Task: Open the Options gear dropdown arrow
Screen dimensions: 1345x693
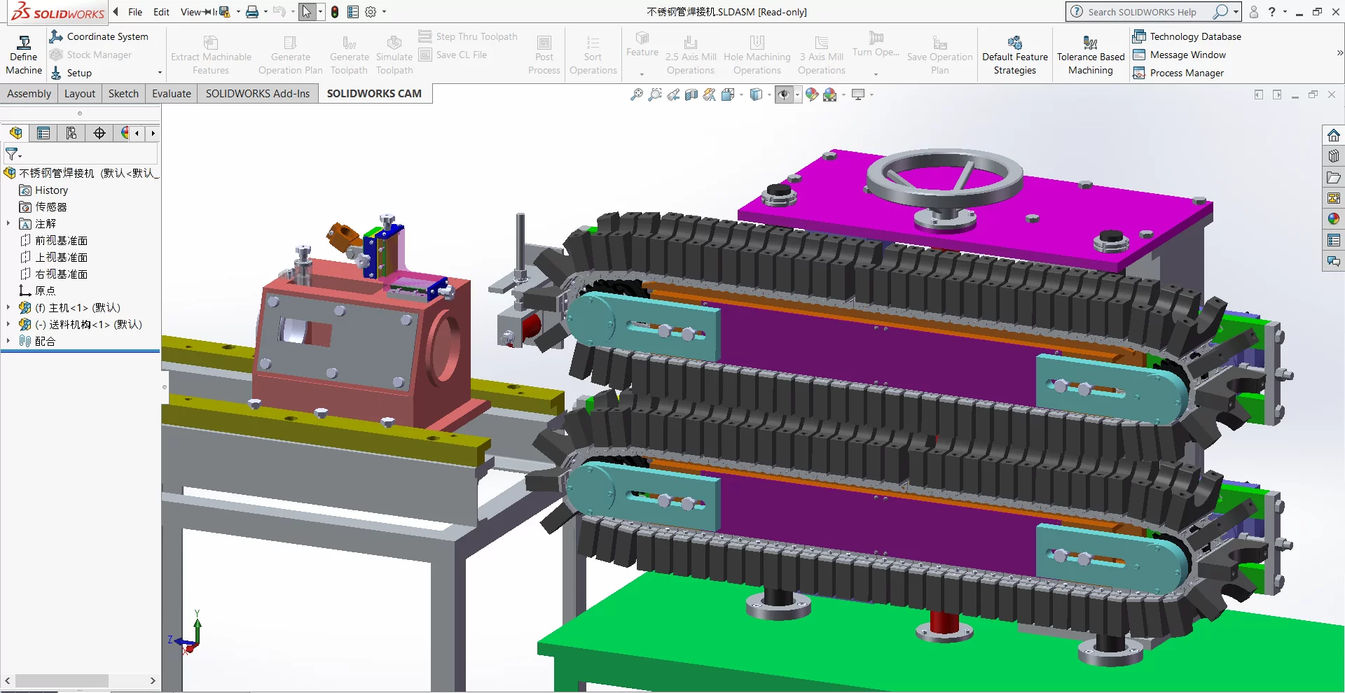Action: (x=384, y=12)
